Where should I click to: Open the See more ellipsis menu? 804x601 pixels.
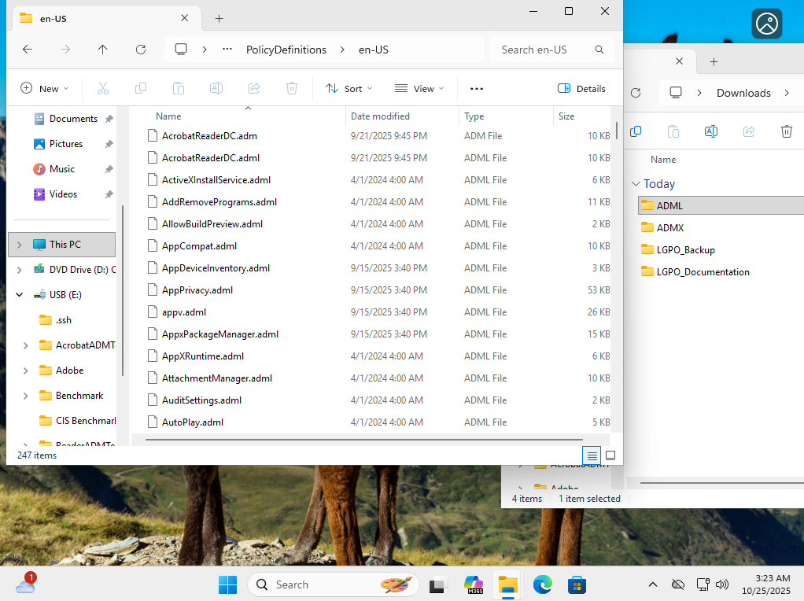coord(476,89)
